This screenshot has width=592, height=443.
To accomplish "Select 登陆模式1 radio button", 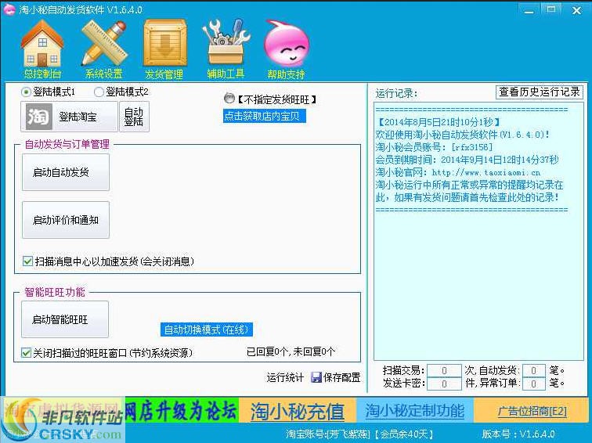I will (27, 92).
